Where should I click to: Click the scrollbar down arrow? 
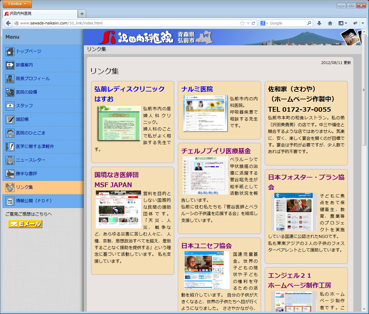[364, 309]
